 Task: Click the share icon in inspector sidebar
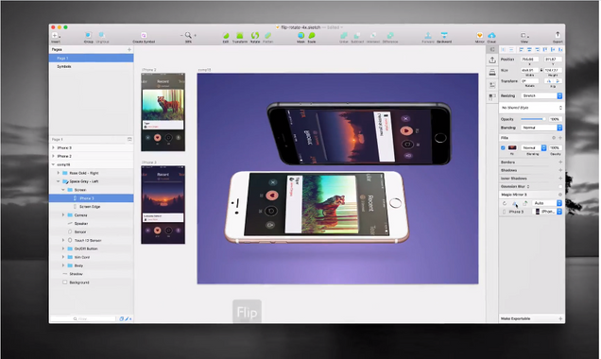(492, 60)
